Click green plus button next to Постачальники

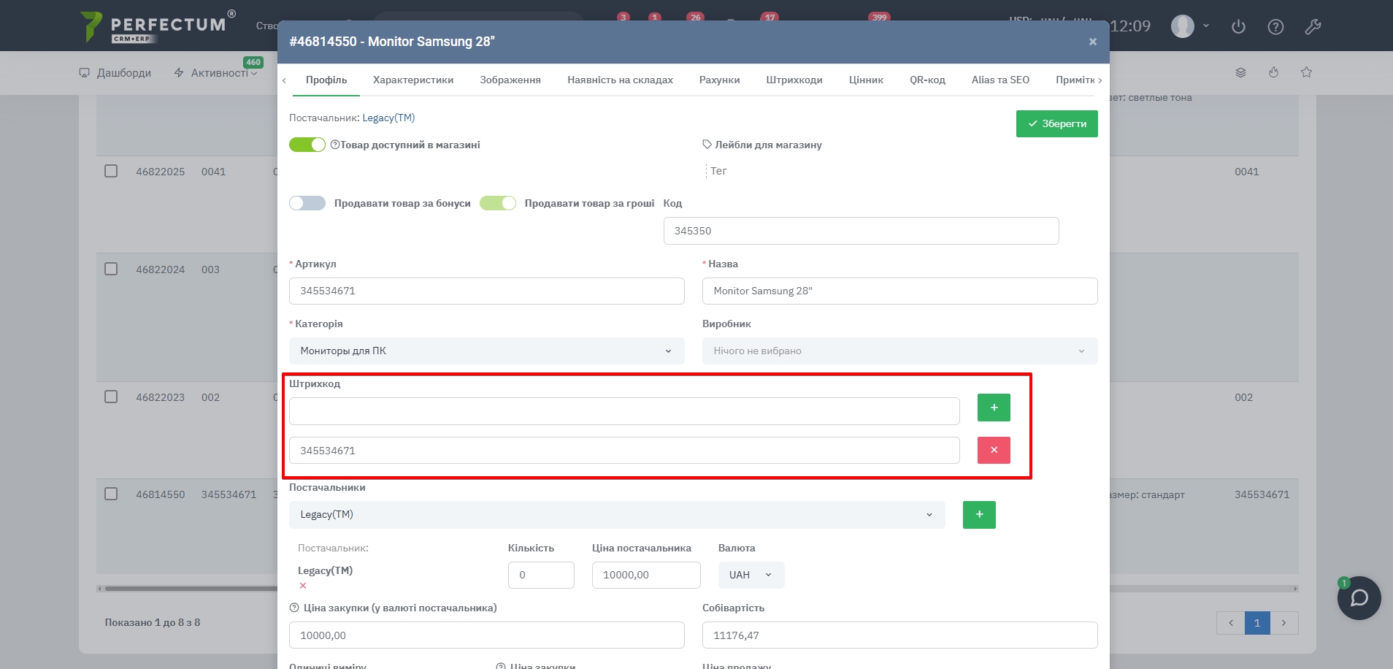pos(979,515)
